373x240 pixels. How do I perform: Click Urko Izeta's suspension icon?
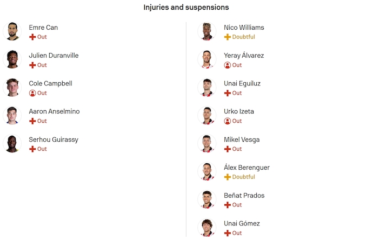[x=227, y=121]
